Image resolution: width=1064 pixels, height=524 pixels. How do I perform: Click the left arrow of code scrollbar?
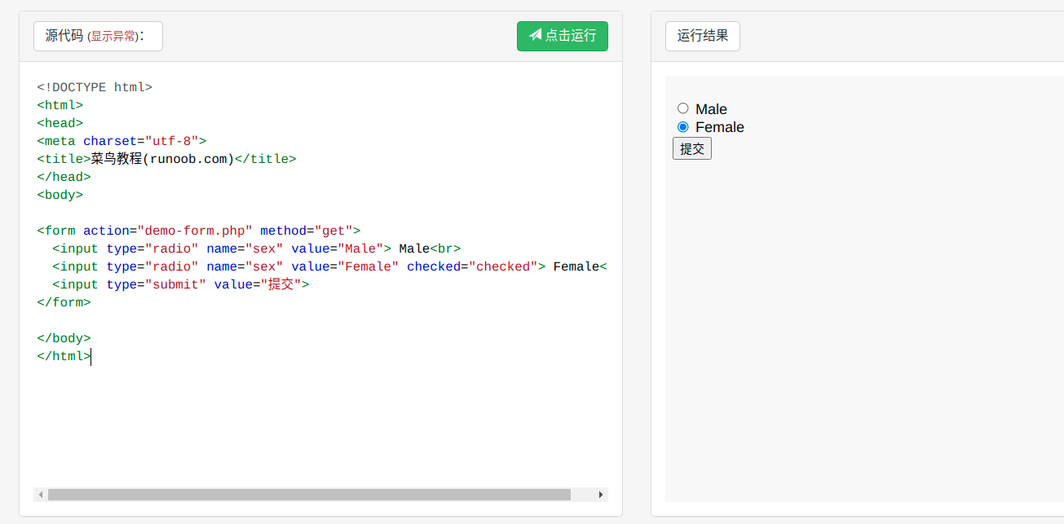point(40,495)
